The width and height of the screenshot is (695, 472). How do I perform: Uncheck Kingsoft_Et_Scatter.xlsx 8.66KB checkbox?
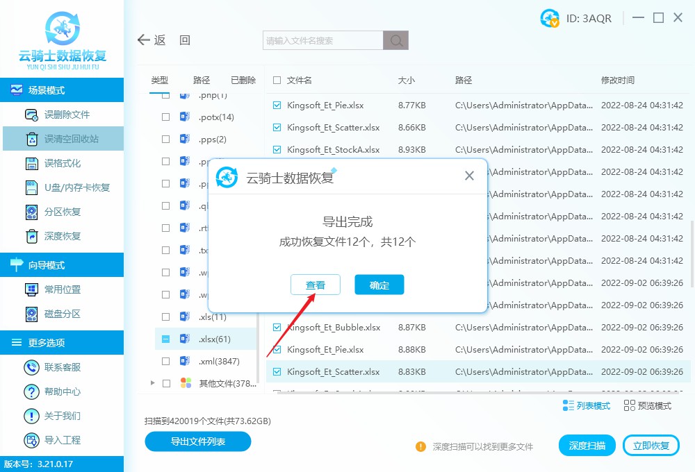pyautogui.click(x=277, y=128)
